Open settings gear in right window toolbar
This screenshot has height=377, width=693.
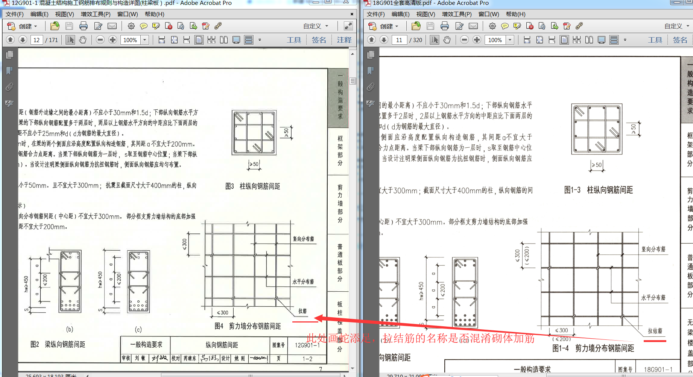(492, 26)
